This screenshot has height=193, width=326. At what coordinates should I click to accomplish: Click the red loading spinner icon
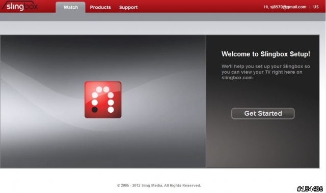103,100
